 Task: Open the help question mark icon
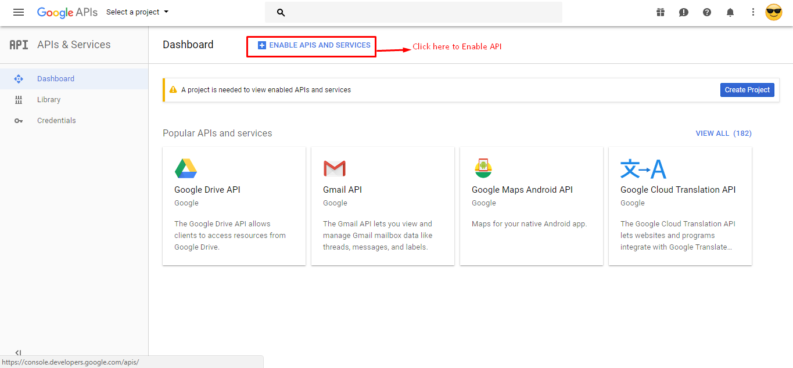tap(707, 12)
